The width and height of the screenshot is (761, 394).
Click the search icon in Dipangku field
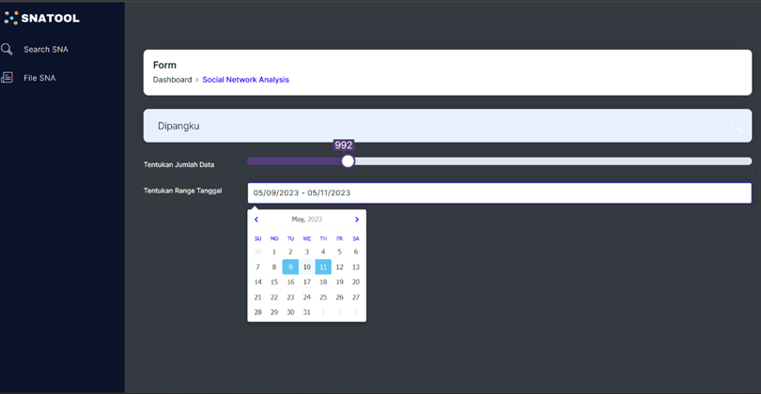(737, 127)
